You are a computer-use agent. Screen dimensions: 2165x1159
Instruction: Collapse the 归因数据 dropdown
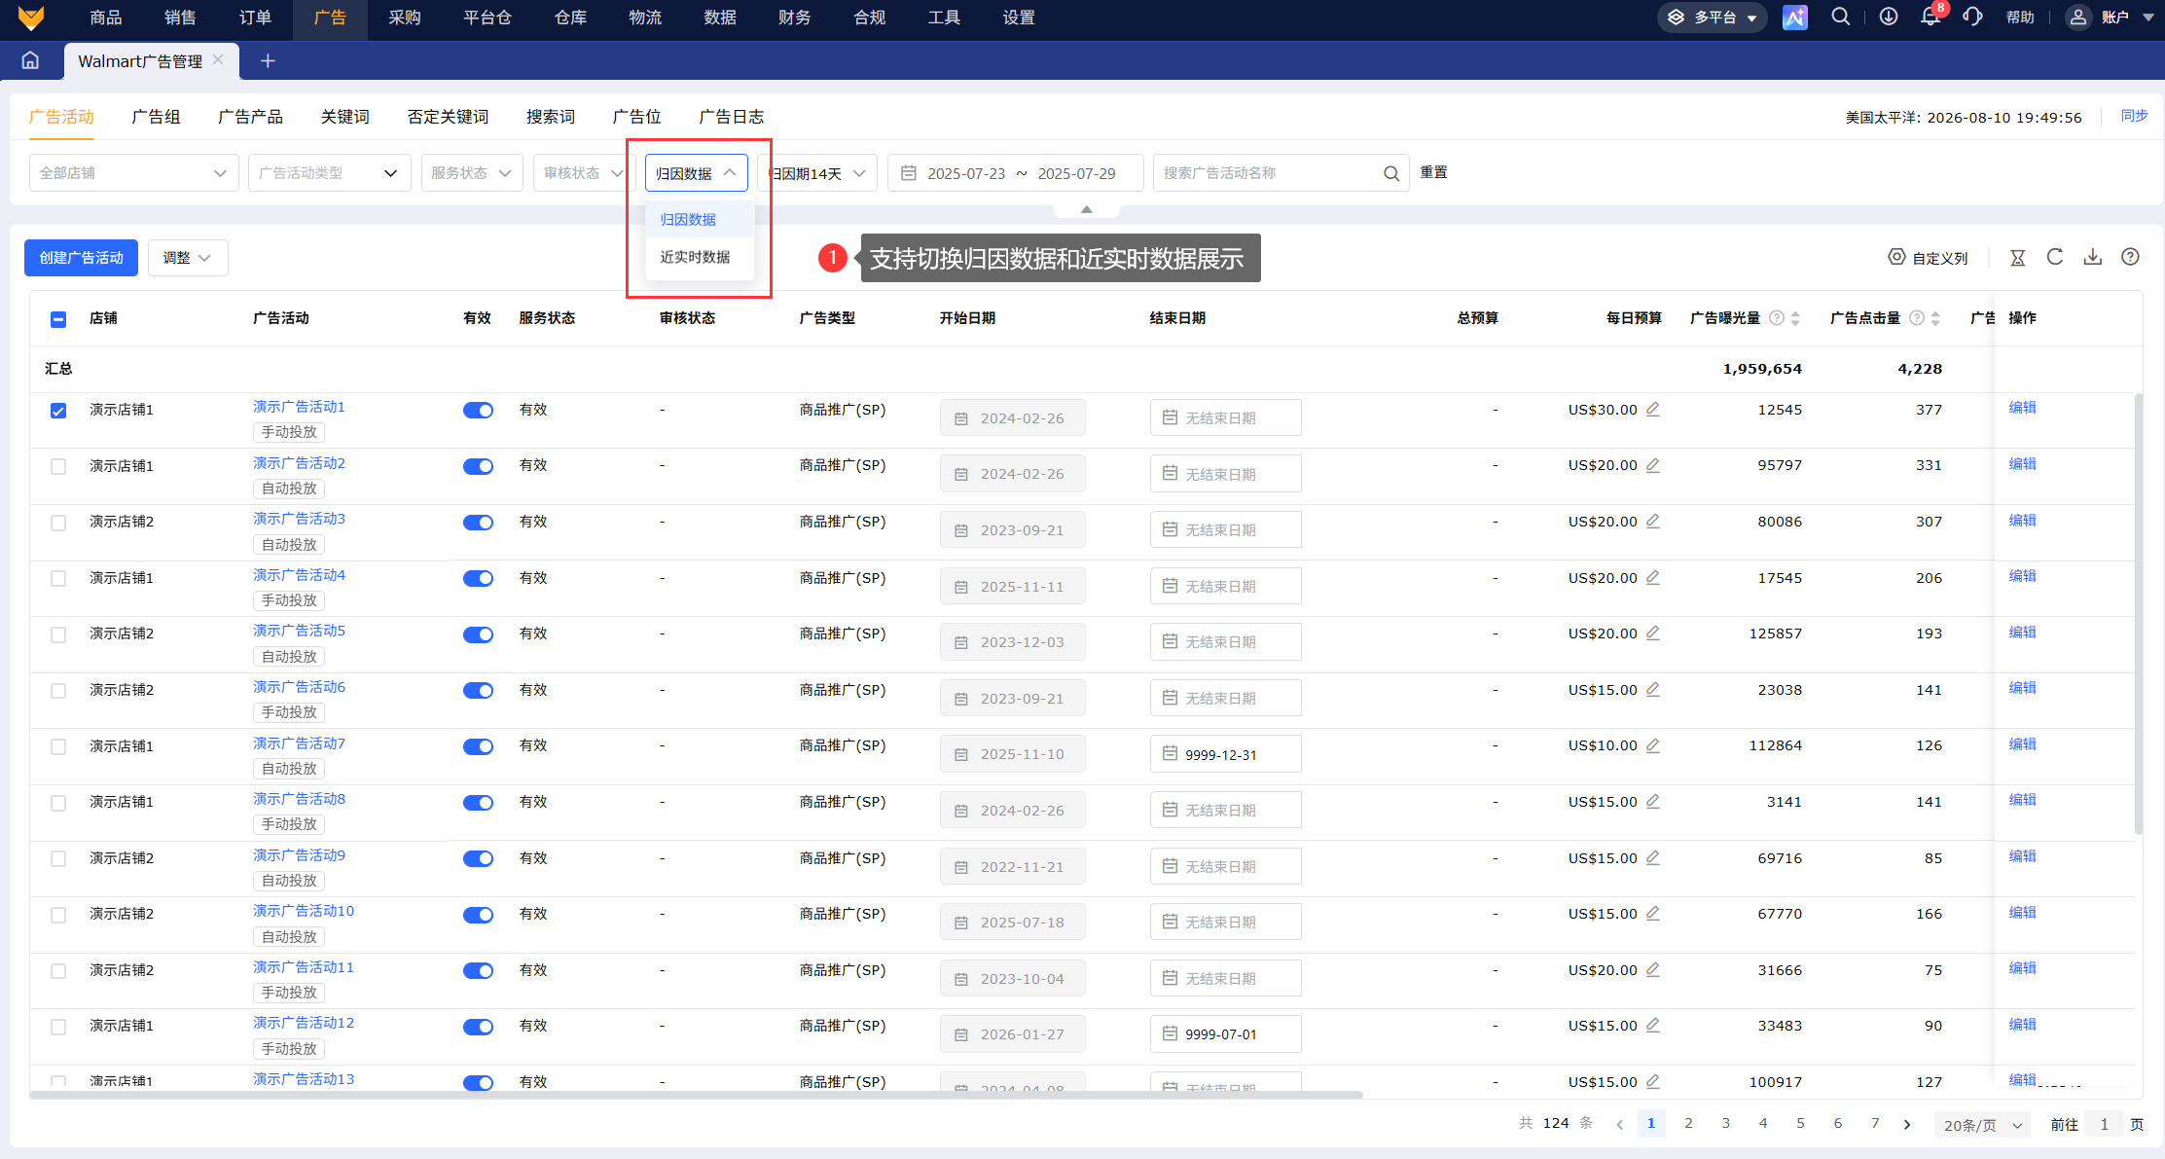tap(697, 173)
